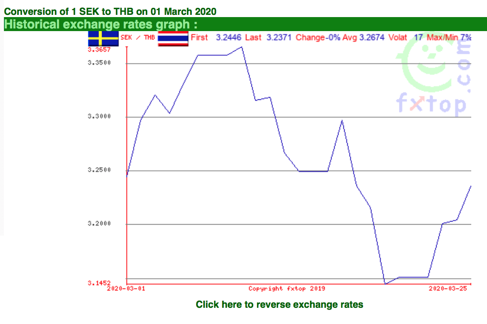Click the 2020-03-01 start date label
This screenshot has width=487, height=324.
126,289
